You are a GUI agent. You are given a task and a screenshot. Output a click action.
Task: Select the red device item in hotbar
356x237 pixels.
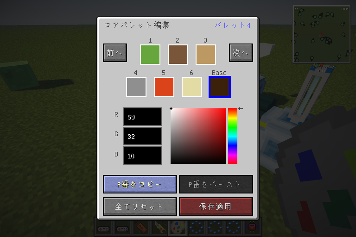coord(252,228)
